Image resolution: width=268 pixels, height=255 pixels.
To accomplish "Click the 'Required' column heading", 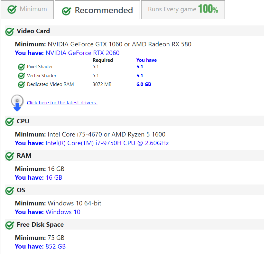I will pos(103,60).
